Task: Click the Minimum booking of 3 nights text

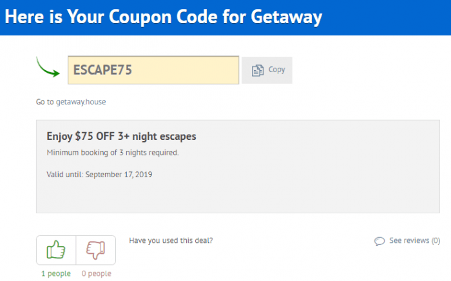Action: coord(113,153)
